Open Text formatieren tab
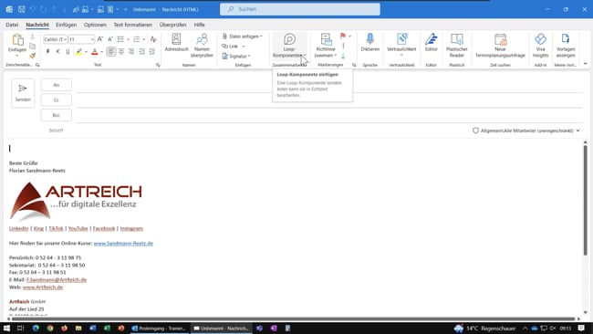 133,25
